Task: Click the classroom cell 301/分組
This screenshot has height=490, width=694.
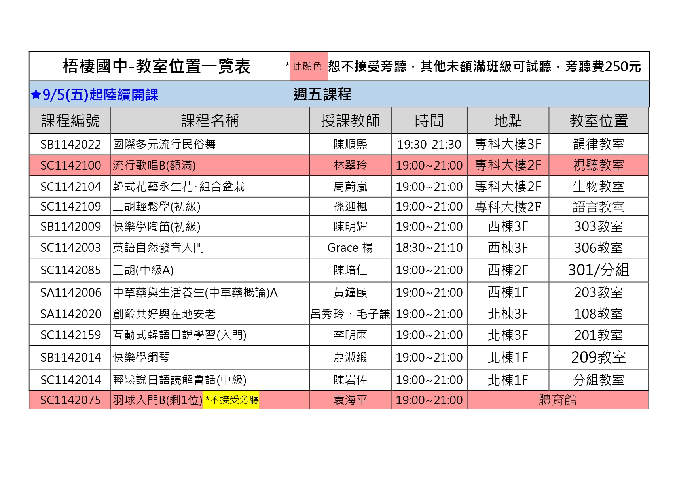Action: click(x=598, y=270)
